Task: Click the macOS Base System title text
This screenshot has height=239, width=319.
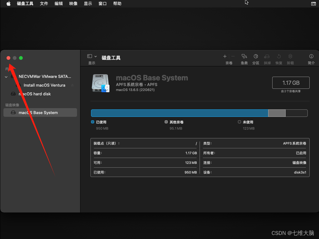Action: click(x=152, y=78)
